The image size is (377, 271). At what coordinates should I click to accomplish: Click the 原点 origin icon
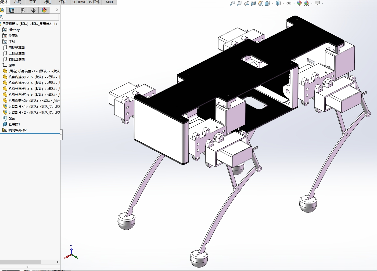[x=5, y=65]
